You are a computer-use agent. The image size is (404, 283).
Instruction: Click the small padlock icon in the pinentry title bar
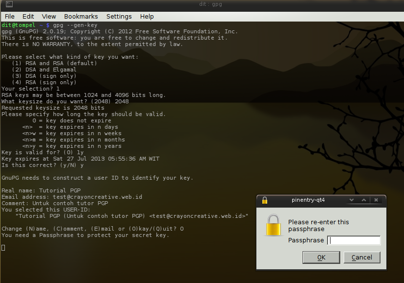point(265,200)
